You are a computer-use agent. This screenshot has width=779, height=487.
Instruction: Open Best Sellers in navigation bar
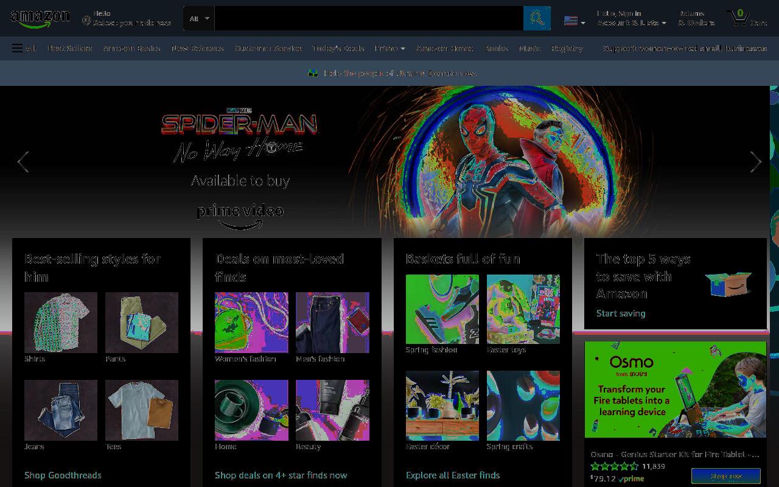(70, 48)
